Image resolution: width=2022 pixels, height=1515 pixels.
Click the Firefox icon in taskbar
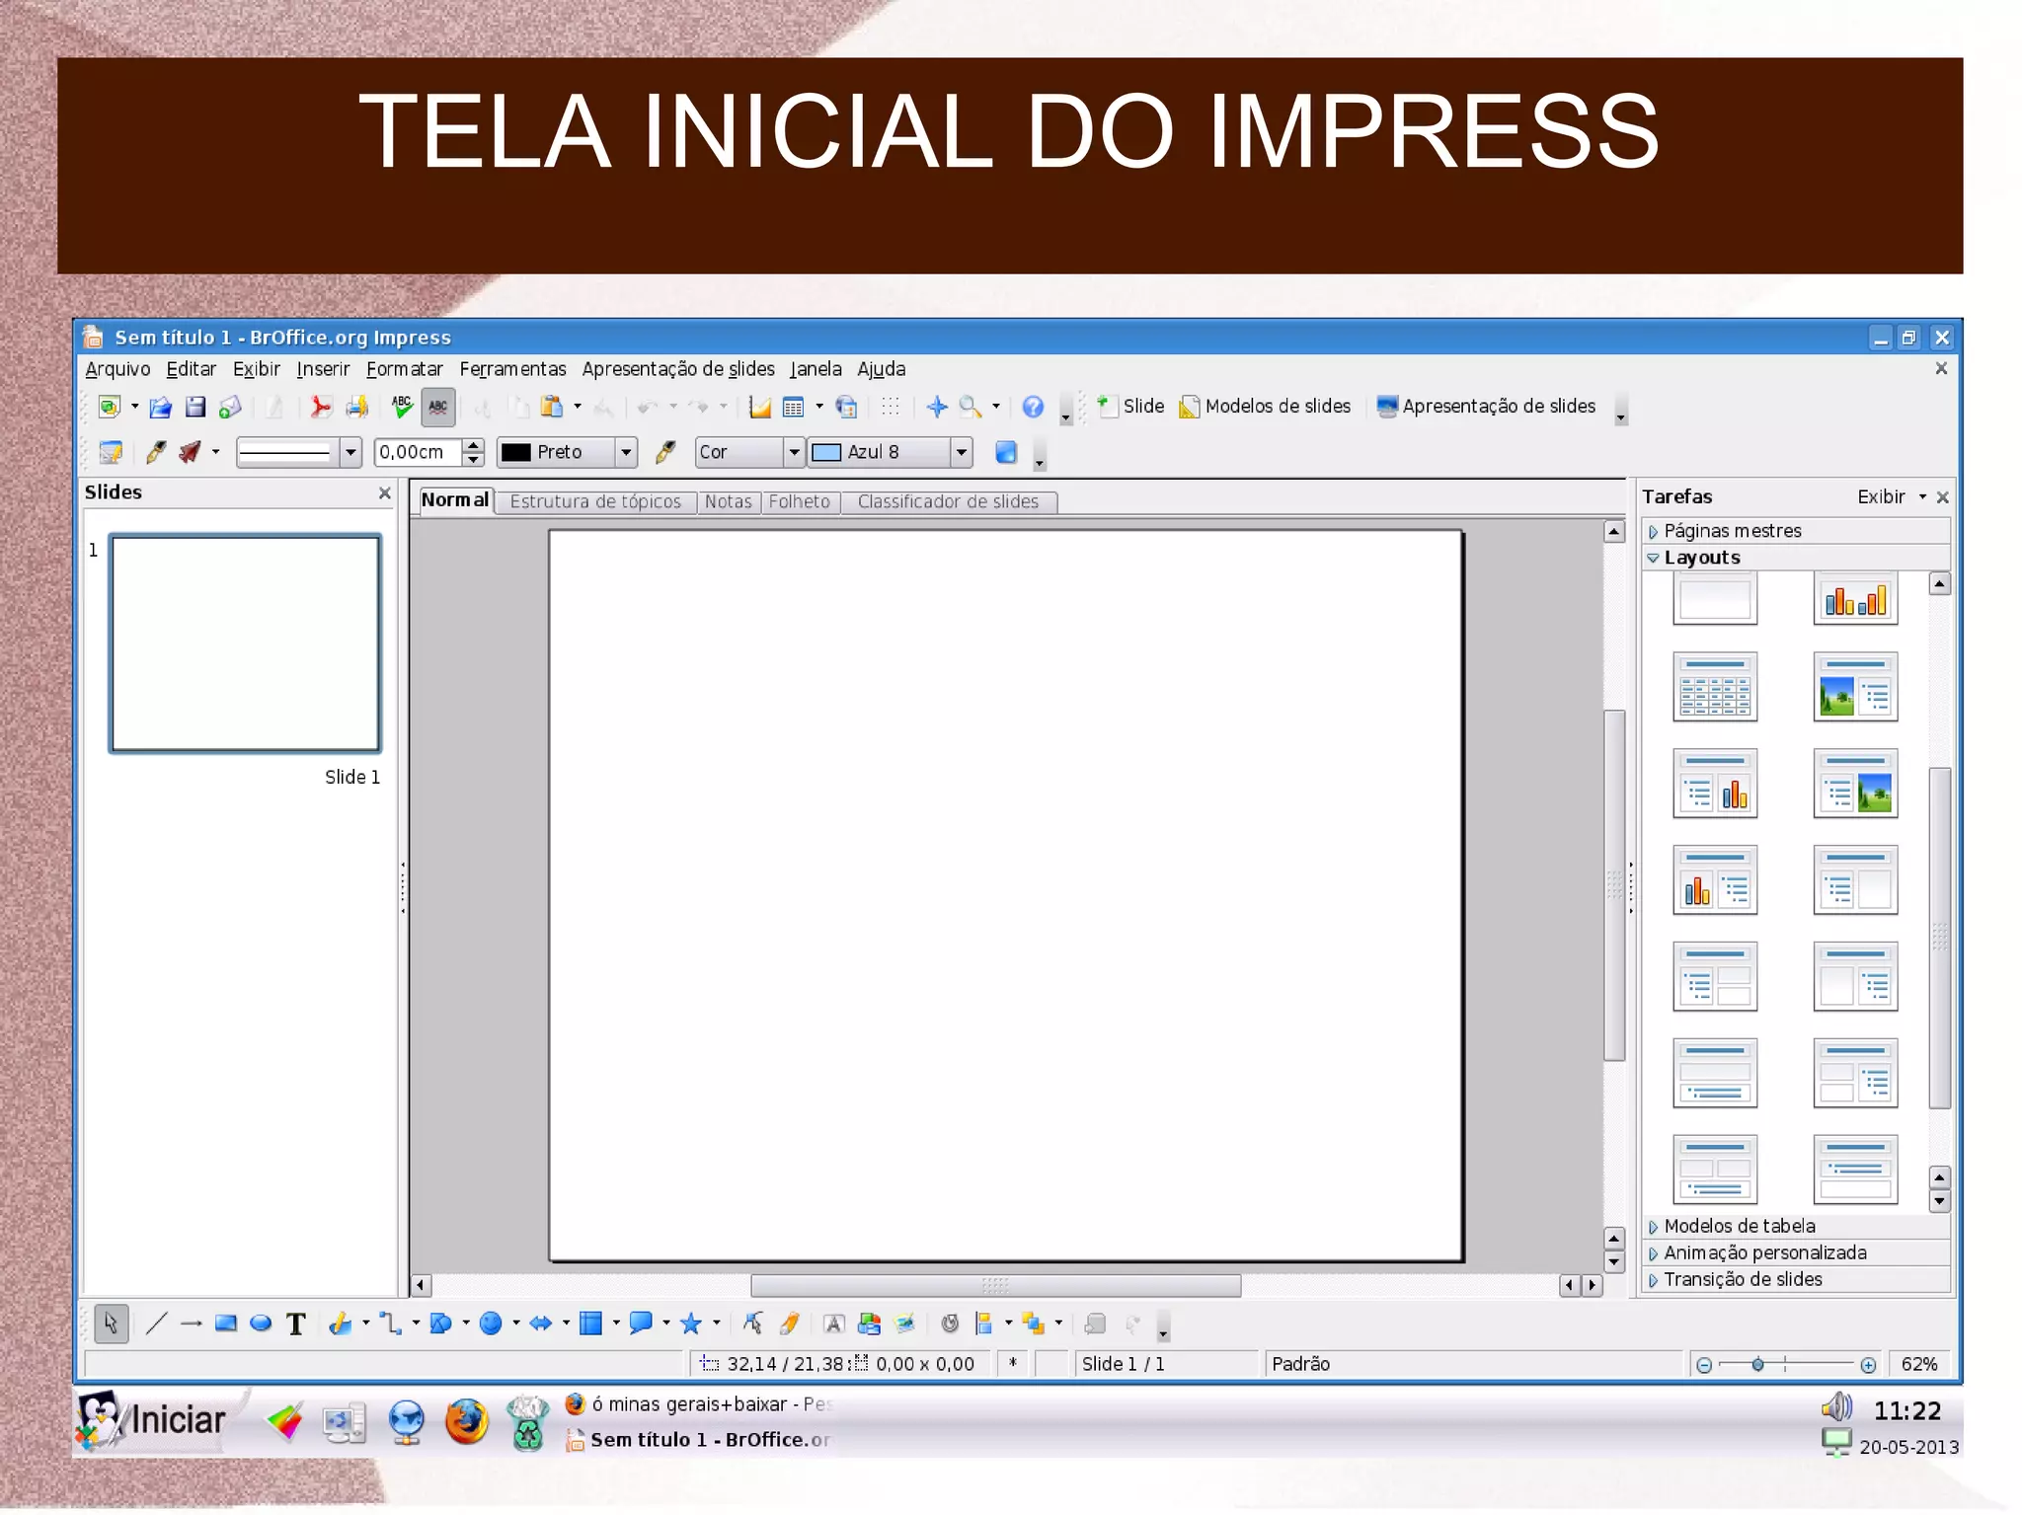pyautogui.click(x=466, y=1421)
